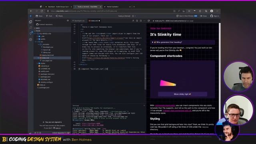Expand the INFO section in the sidebar

[52, 28]
